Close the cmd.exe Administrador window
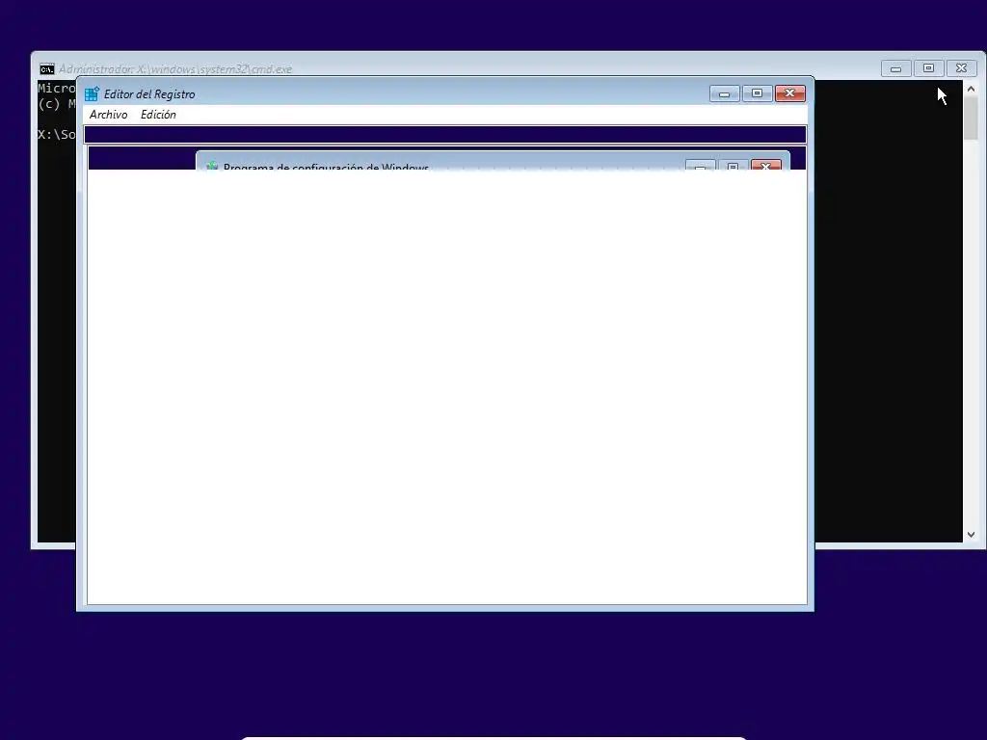 tap(961, 68)
